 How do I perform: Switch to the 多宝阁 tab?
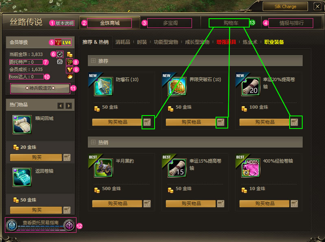tap(170, 23)
